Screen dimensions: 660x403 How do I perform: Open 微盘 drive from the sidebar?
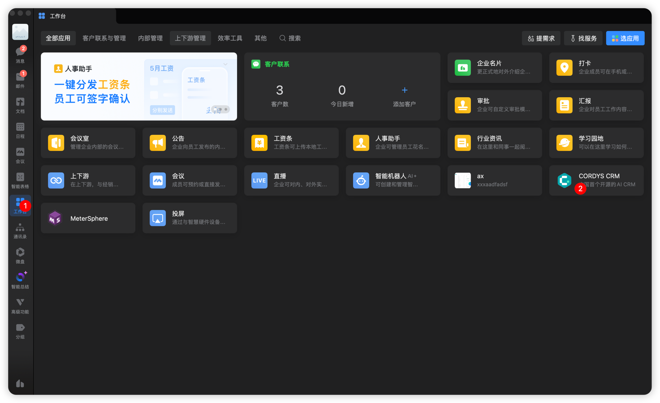20,255
